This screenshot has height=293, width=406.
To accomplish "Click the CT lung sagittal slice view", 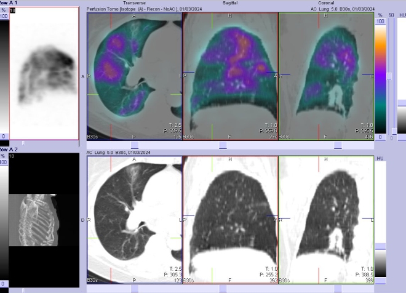I will 230,220.
